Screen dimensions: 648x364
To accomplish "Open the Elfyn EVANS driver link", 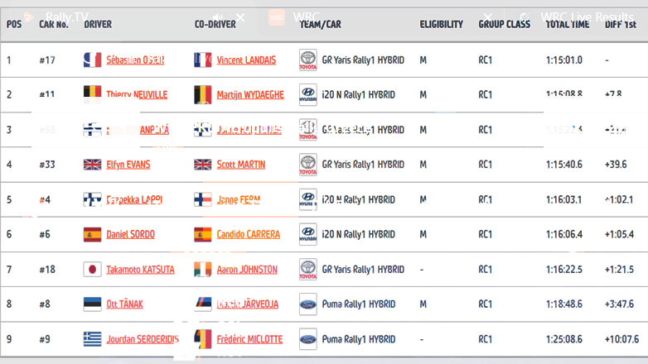I will pyautogui.click(x=128, y=165).
